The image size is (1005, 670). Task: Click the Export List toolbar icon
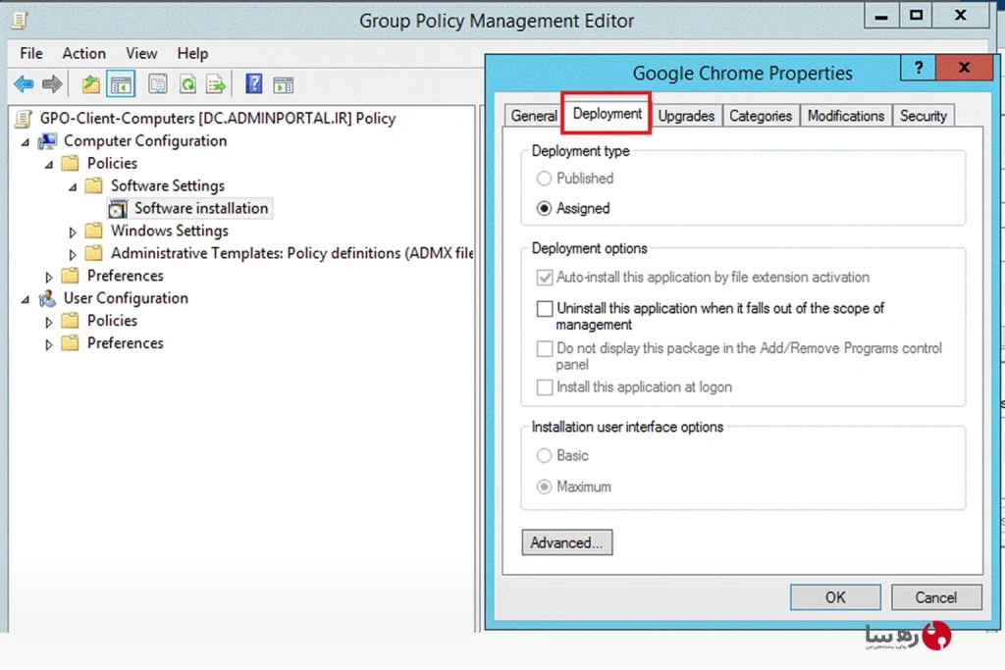216,84
